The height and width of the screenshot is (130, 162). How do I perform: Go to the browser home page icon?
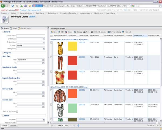[30, 6]
